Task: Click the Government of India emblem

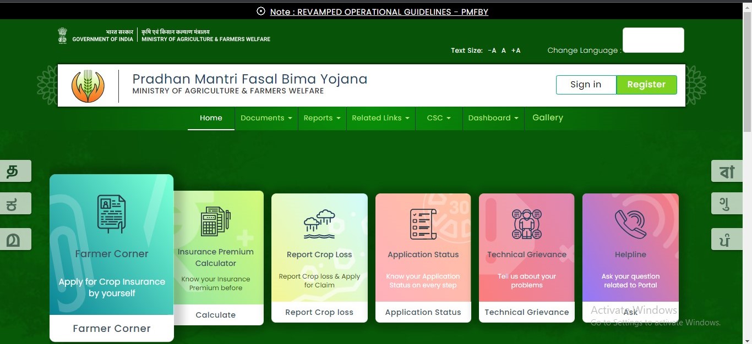Action: 62,36
